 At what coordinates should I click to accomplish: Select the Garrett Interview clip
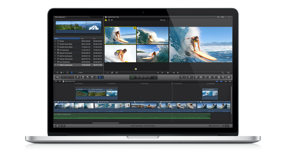coord(78,53)
